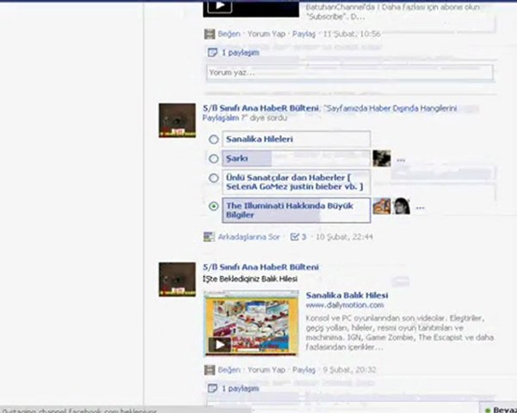Open the 11 Şubat, 10:56 timestamp
The height and width of the screenshot is (413, 517).
(x=352, y=34)
